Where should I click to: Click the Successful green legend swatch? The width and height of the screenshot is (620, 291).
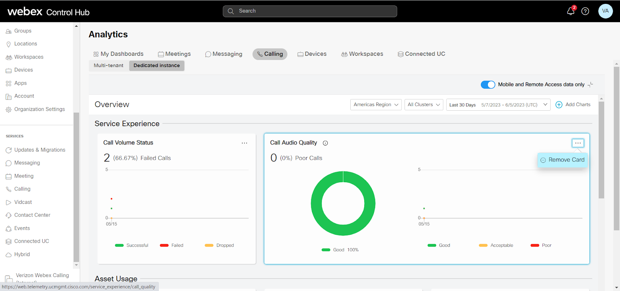coord(119,245)
